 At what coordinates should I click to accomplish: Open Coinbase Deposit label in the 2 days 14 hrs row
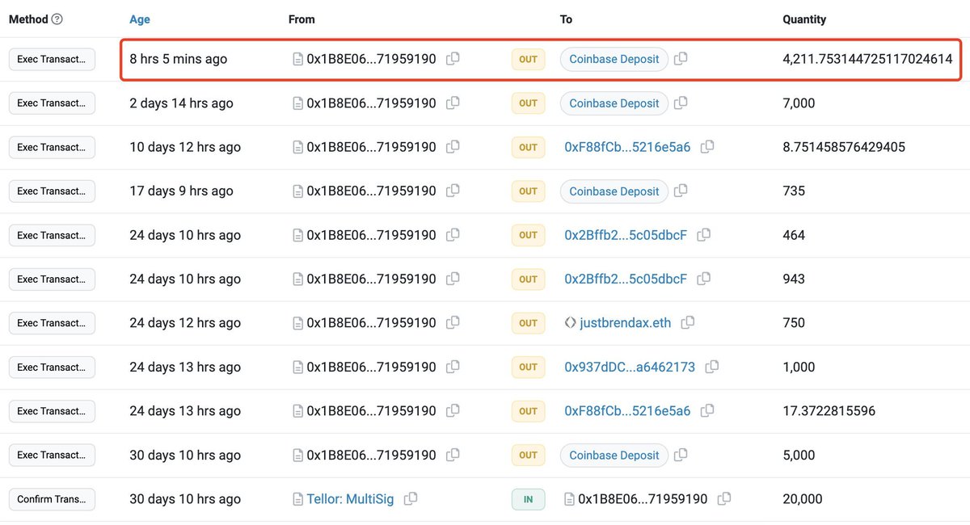(x=614, y=103)
